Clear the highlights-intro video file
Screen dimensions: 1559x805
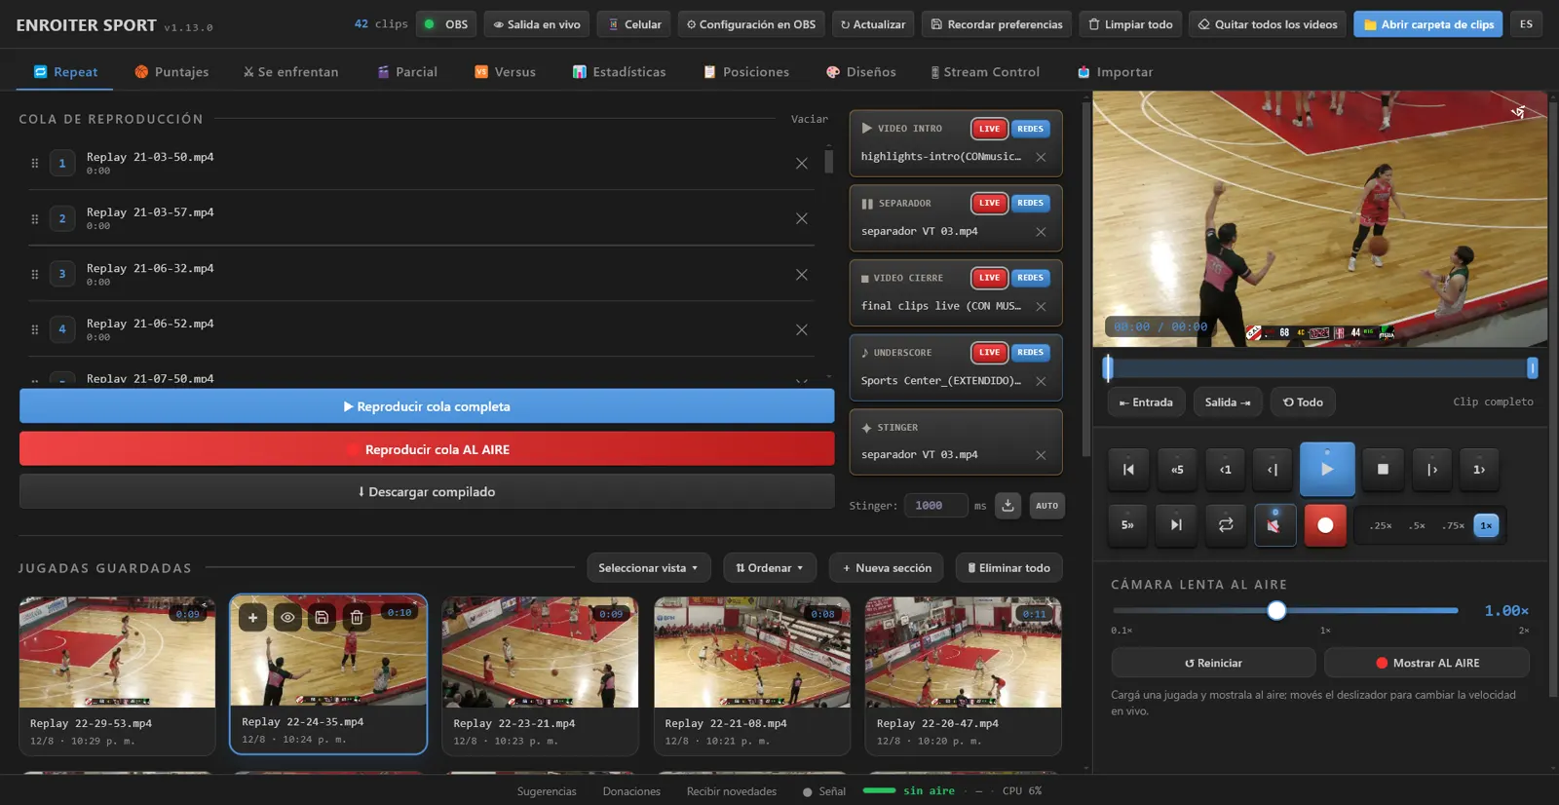1041,157
